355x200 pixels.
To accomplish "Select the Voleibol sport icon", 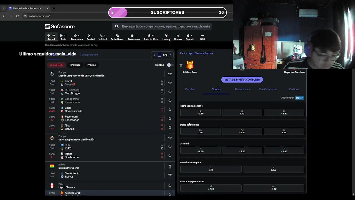I will click(103, 37).
